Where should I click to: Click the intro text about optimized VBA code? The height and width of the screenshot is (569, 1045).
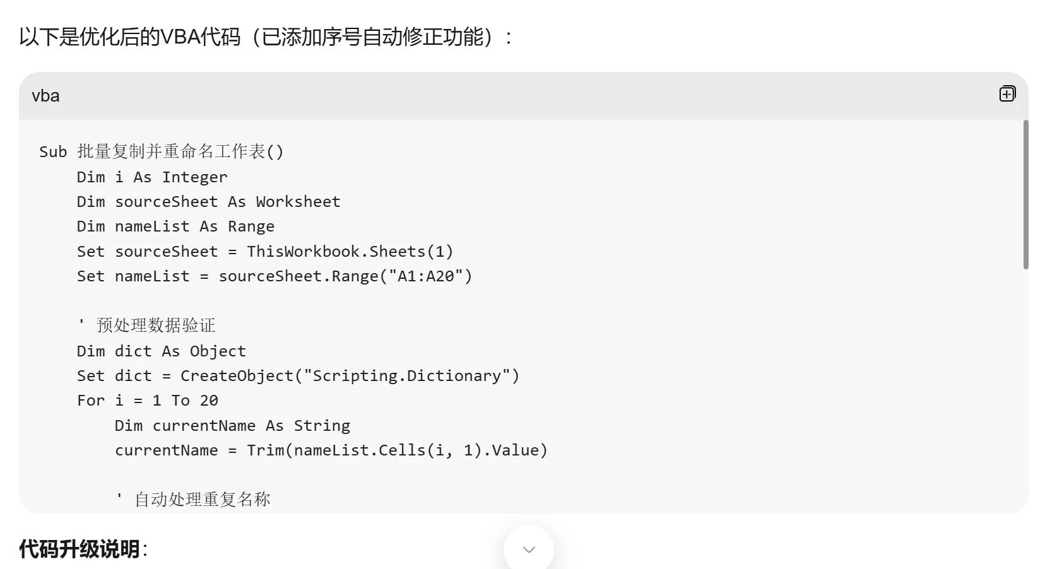pos(265,38)
